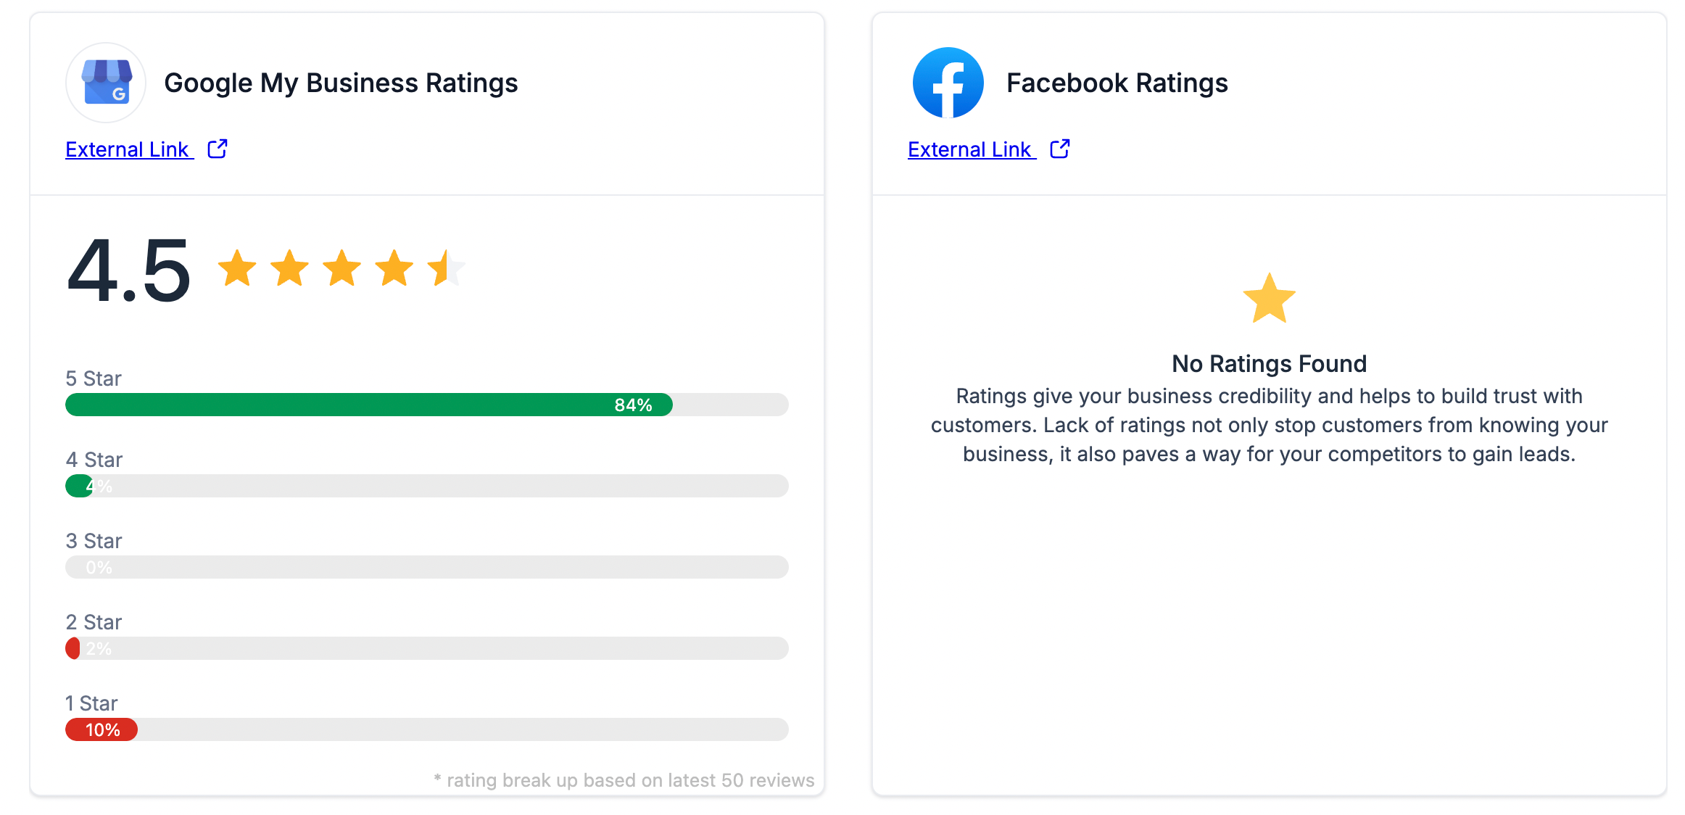The width and height of the screenshot is (1685, 815).
Task: Click the Facebook Ratings heading
Action: [1117, 83]
